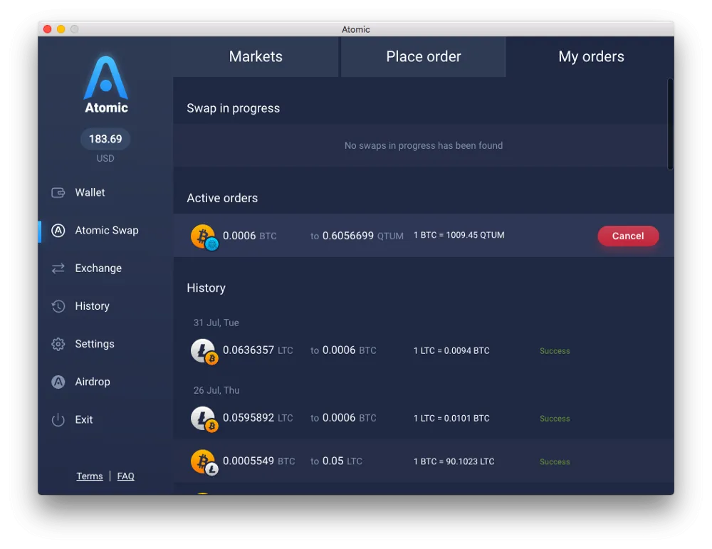
Task: Click the orders panel vertical scrollbar
Action: coord(670,124)
